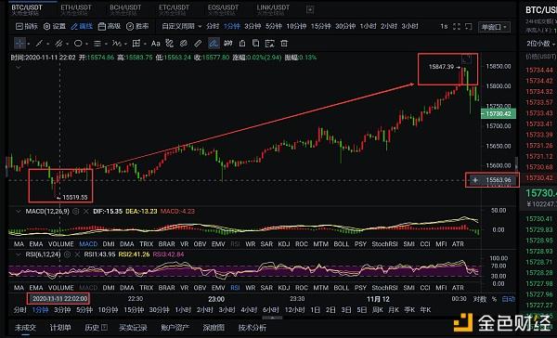Open the 自定义周期 custom period dropdown

click(182, 26)
